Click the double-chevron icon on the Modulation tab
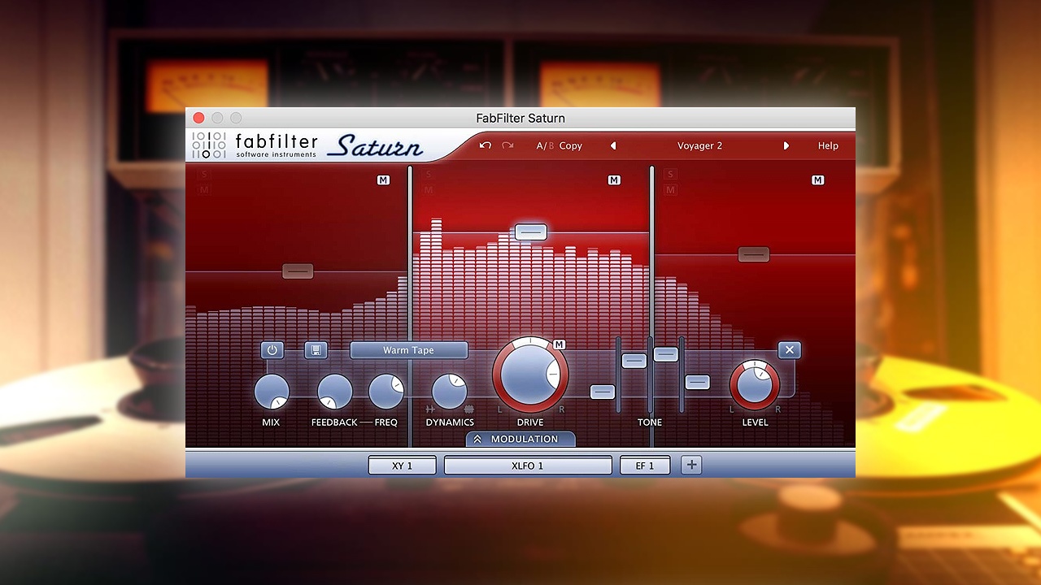This screenshot has width=1041, height=585. tap(477, 439)
